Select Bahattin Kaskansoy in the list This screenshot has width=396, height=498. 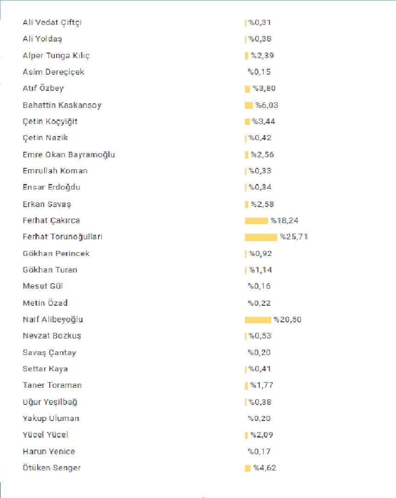coord(62,105)
